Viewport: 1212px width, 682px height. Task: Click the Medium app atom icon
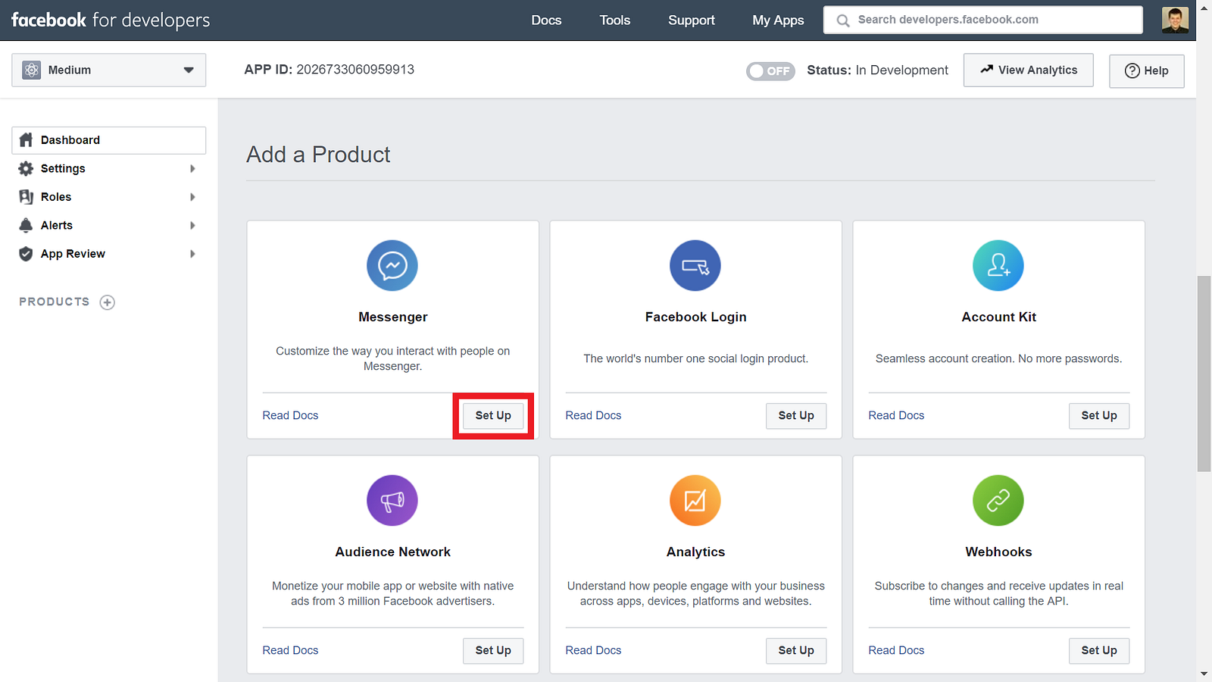pyautogui.click(x=32, y=70)
